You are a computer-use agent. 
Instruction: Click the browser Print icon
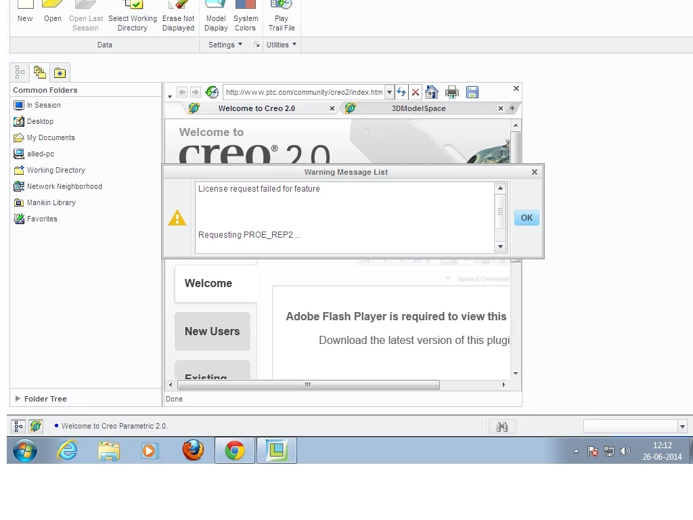[x=452, y=92]
